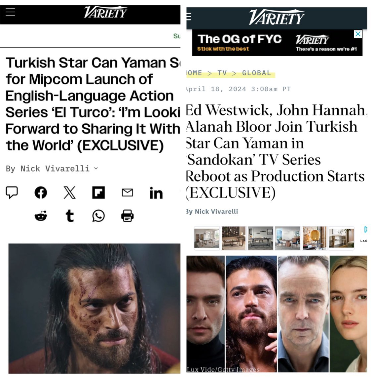This screenshot has width=372, height=380.
Task: Expand the Nick Vivarelli byline chevron
Action: point(96,168)
